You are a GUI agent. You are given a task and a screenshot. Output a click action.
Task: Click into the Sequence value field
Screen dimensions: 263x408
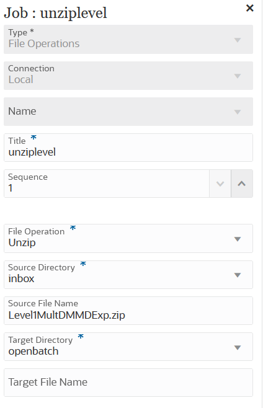point(107,184)
